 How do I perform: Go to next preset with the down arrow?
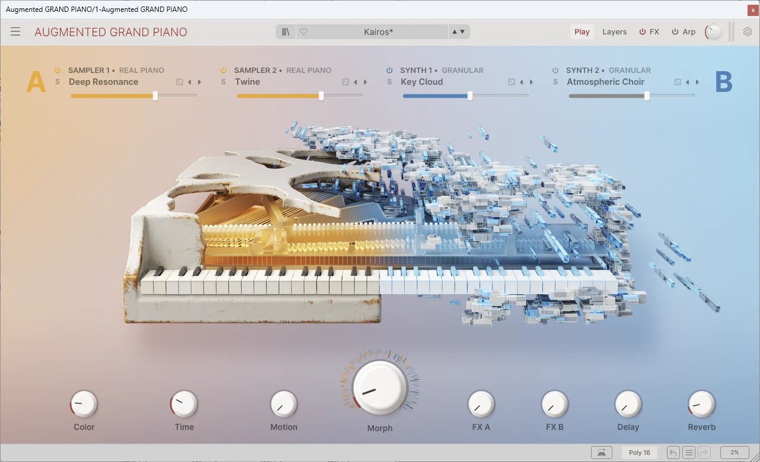click(x=462, y=32)
